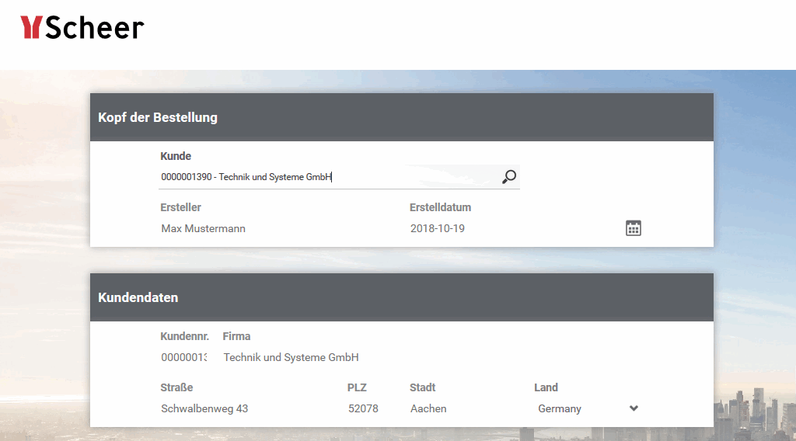Image resolution: width=796 pixels, height=441 pixels.
Task: Focus the Kunde customer input field
Action: point(326,177)
